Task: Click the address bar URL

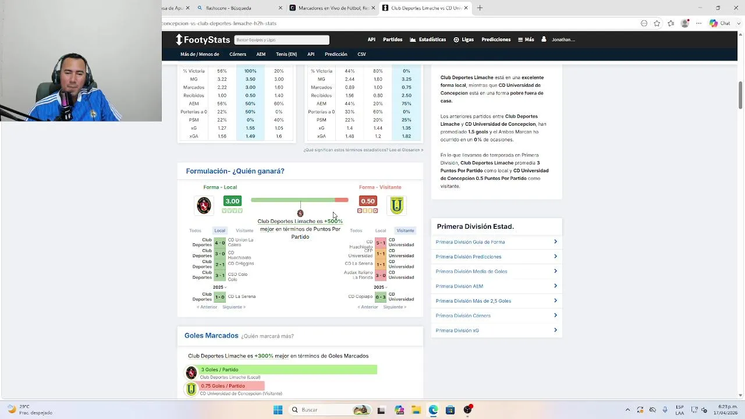Action: click(219, 23)
